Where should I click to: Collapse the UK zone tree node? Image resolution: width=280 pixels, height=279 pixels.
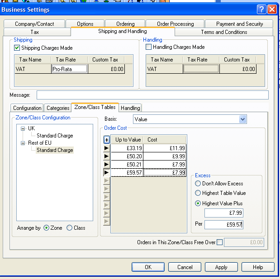coord(23,128)
